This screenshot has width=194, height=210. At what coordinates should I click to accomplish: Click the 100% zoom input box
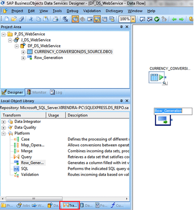tap(125, 19)
